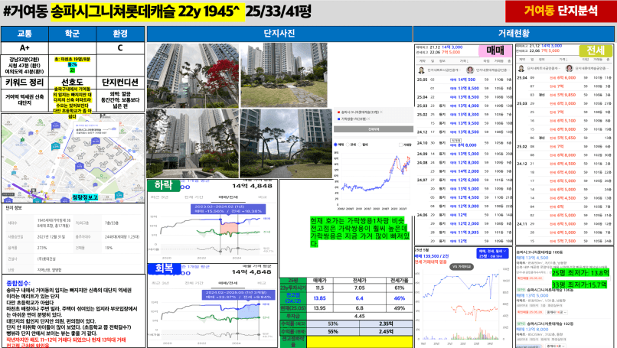This screenshot has width=617, height=348.
Task: Click the 거래현황 section header
Action: (514, 34)
